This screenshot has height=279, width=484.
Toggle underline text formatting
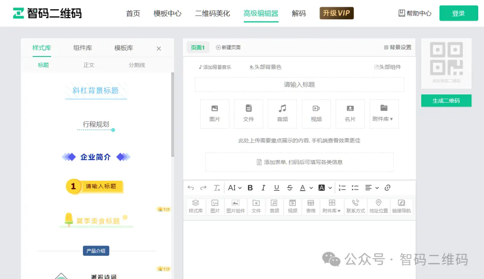point(277,188)
